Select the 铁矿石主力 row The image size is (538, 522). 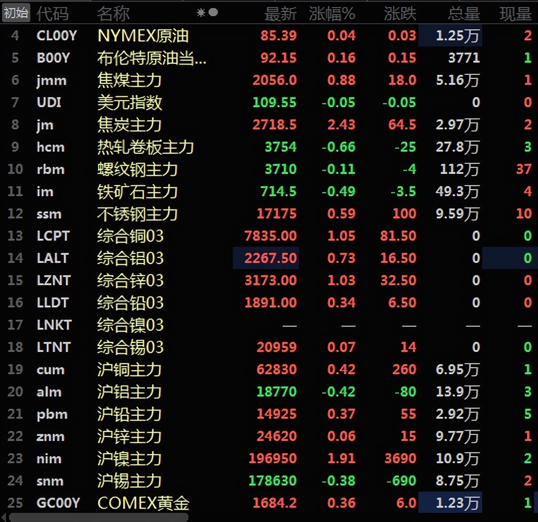[x=269, y=192]
